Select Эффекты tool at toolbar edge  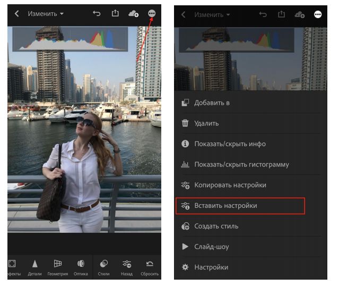click(x=13, y=268)
